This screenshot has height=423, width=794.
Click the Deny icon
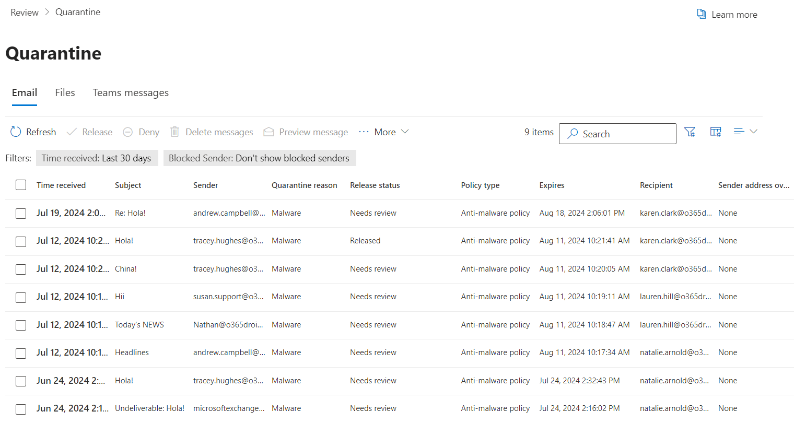point(127,132)
